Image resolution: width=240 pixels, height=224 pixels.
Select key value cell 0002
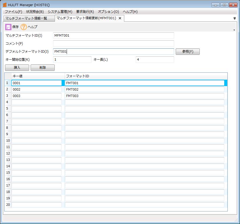click(37, 90)
